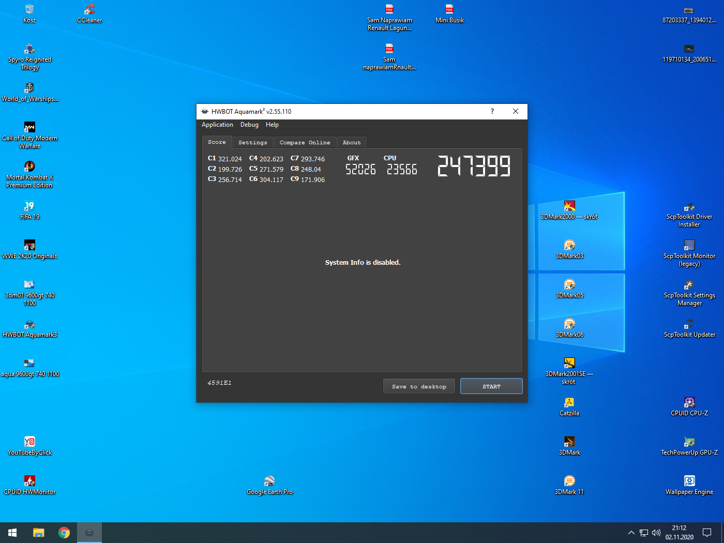Show hidden system tray icons
Viewport: 724px width, 543px height.
pyautogui.click(x=631, y=533)
